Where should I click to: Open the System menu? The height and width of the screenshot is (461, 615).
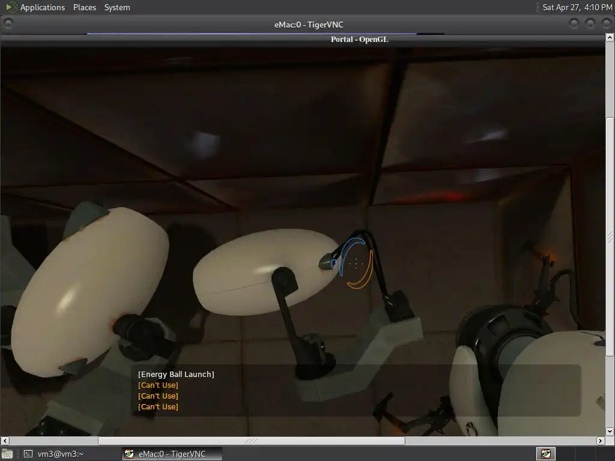click(x=117, y=7)
